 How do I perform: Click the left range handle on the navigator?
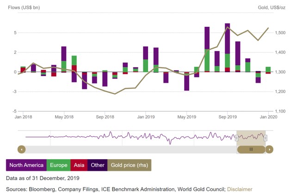click(x=236, y=138)
